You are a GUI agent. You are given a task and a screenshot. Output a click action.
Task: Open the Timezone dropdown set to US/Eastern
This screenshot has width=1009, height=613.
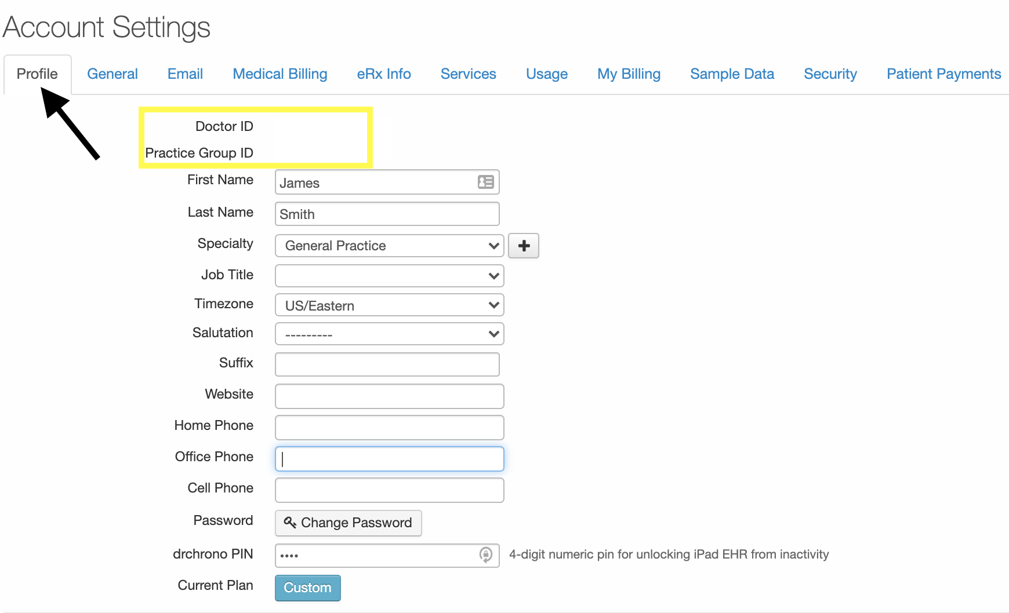click(x=389, y=305)
